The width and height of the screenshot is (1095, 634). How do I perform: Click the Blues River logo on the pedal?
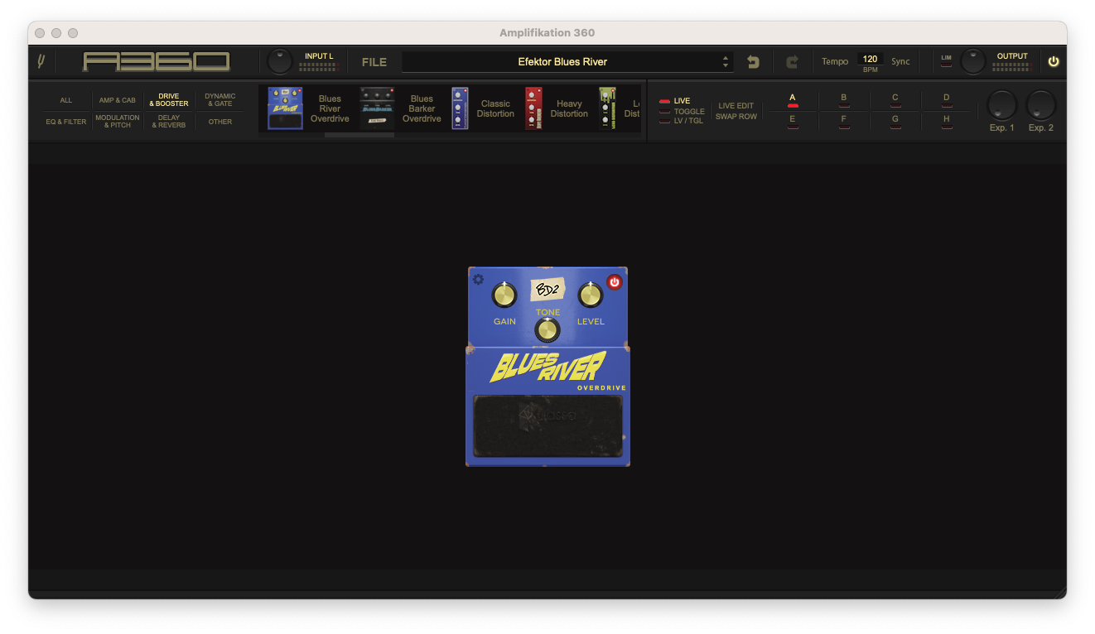point(548,367)
